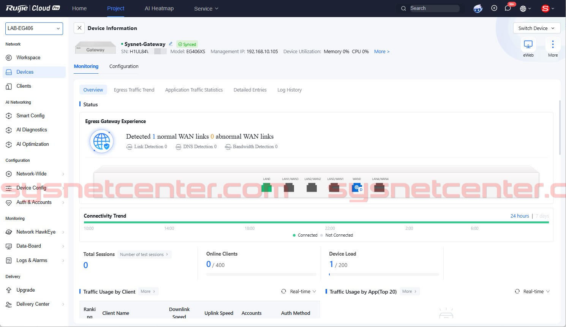This screenshot has width=566, height=327.
Task: Click the Search input field
Action: pyautogui.click(x=433, y=8)
